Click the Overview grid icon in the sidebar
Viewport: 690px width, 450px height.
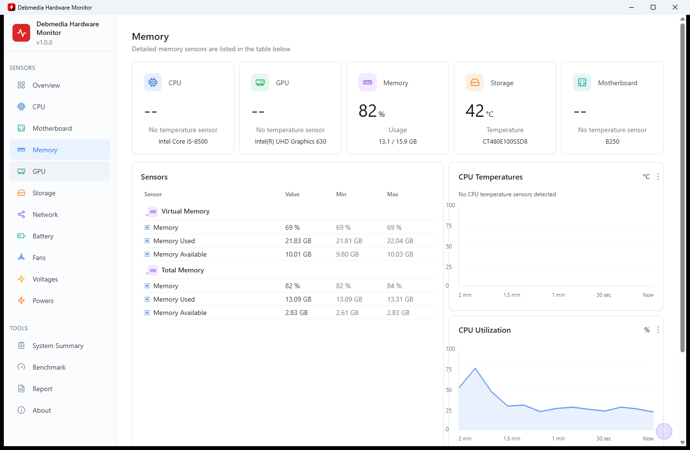[x=21, y=85]
